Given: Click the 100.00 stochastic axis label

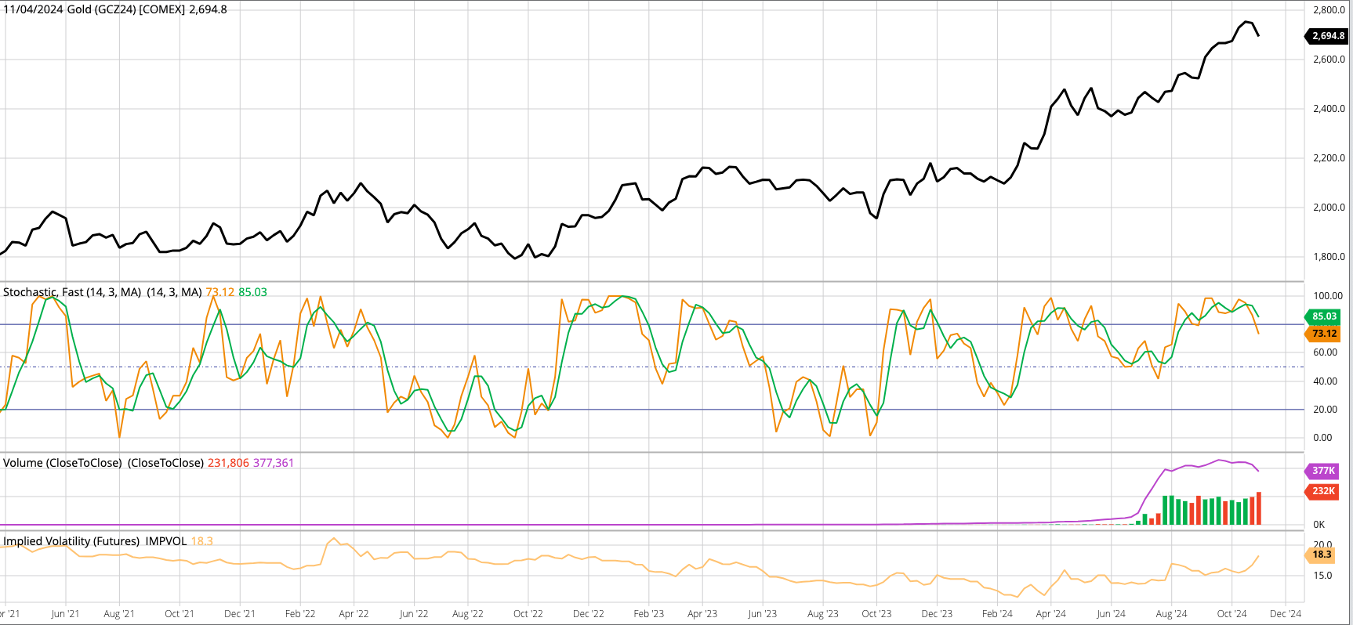Looking at the screenshot, I should (1328, 296).
